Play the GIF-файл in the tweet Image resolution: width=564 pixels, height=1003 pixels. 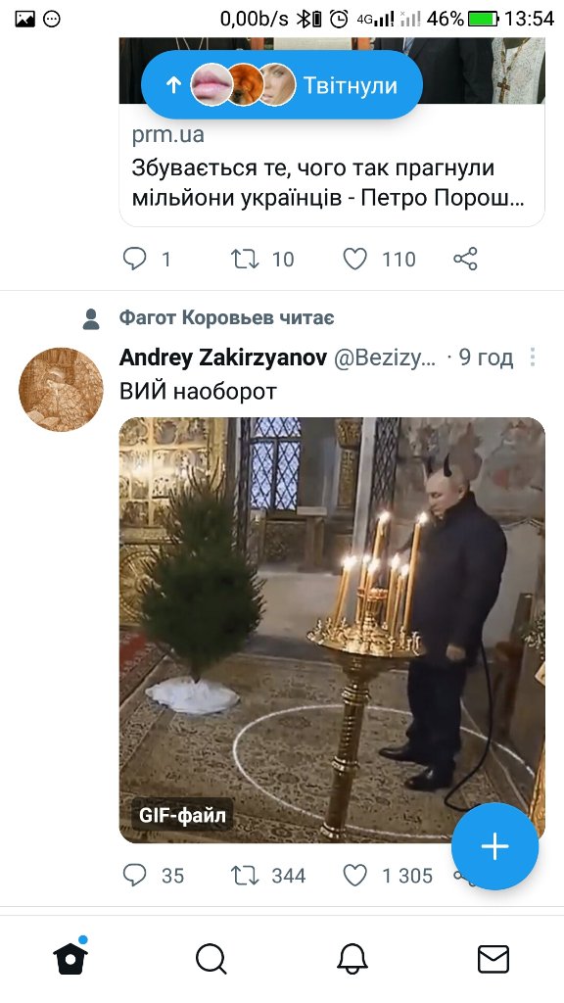pyautogui.click(x=332, y=630)
